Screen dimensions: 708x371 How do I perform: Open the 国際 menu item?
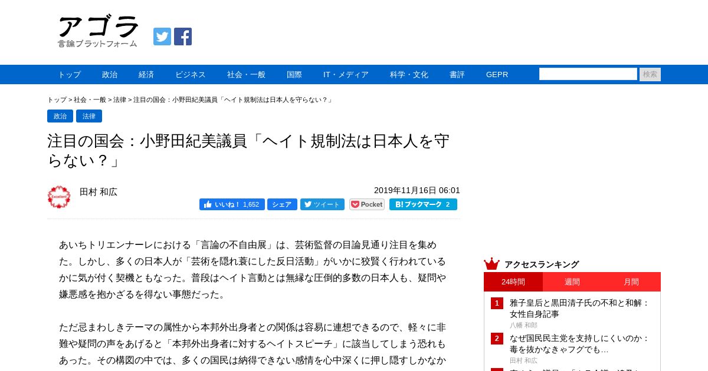pyautogui.click(x=294, y=75)
